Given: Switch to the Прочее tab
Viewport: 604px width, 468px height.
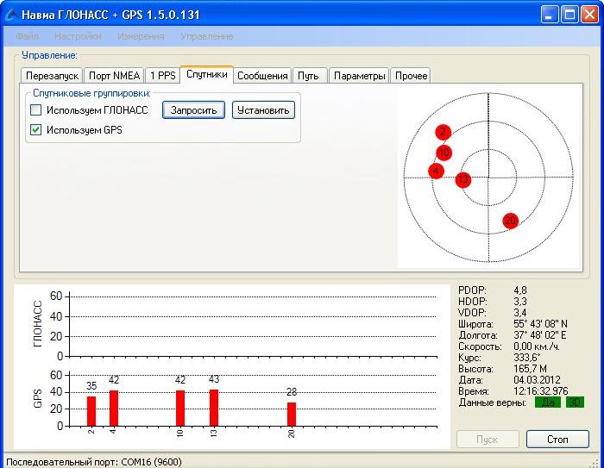Looking at the screenshot, I should click(x=412, y=76).
